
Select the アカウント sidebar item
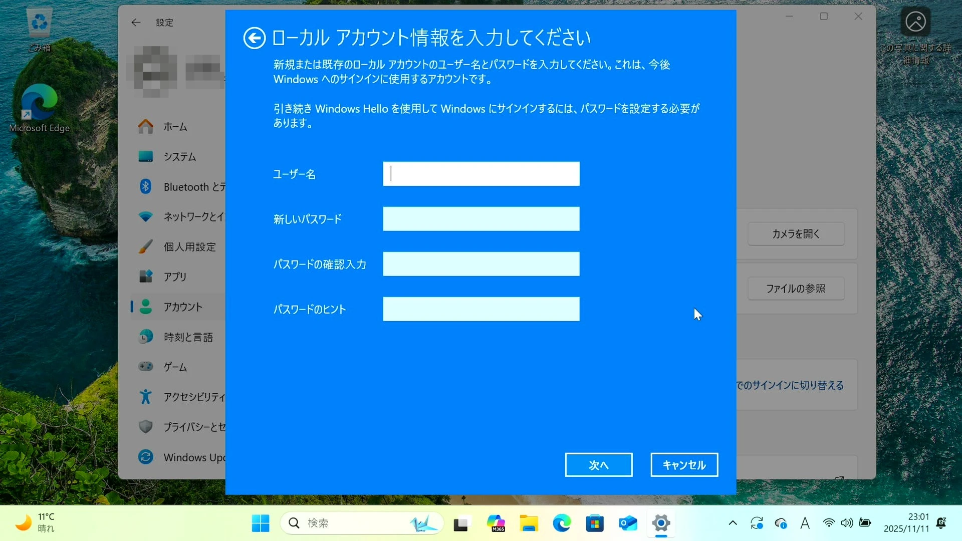pos(182,307)
